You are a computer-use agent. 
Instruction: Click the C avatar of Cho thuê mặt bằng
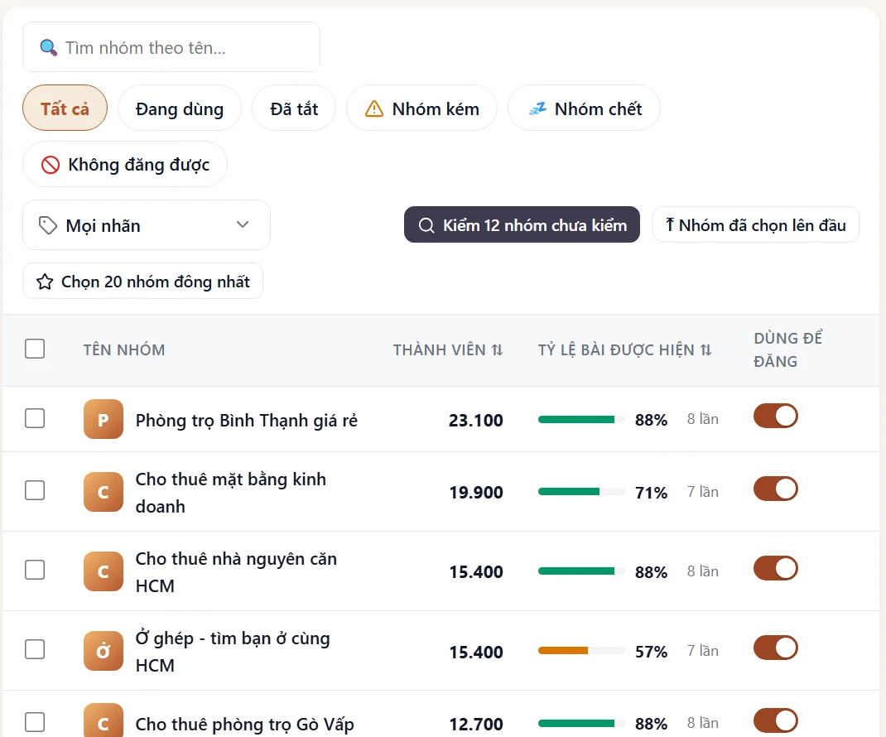(x=104, y=492)
